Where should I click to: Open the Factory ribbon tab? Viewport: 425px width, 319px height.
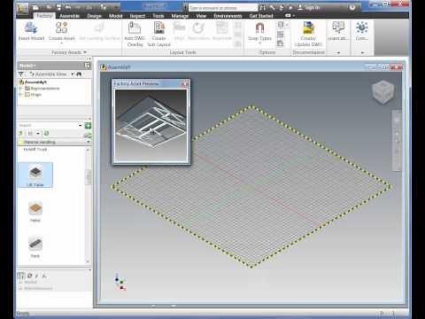point(44,16)
